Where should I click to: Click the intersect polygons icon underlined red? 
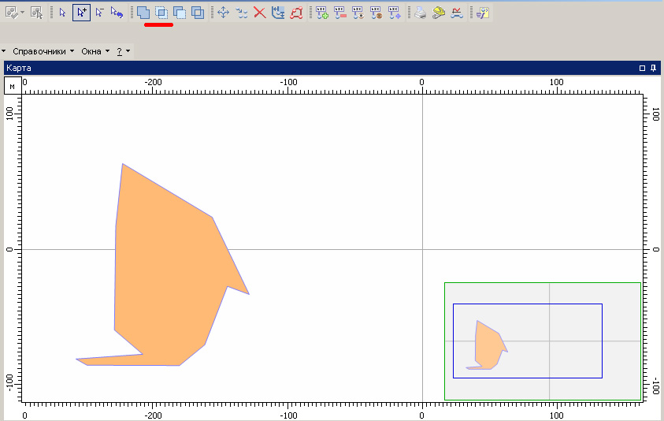(161, 13)
